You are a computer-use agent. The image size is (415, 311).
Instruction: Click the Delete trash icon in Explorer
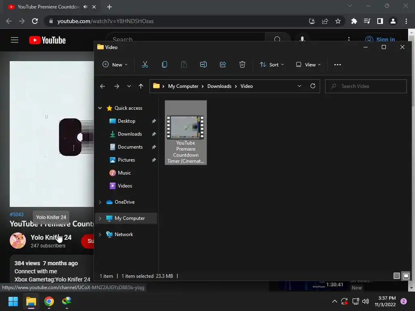coord(242,64)
